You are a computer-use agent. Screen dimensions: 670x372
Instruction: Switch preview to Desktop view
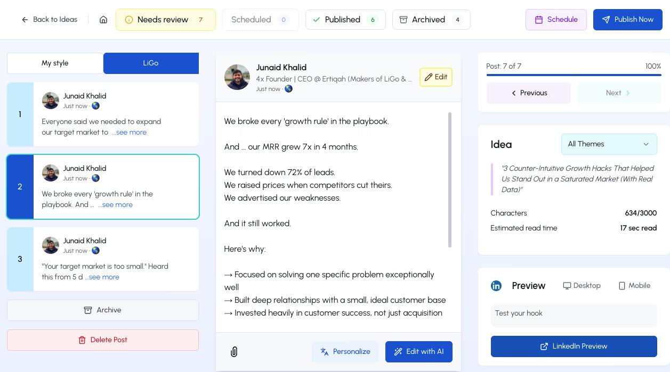coord(582,286)
